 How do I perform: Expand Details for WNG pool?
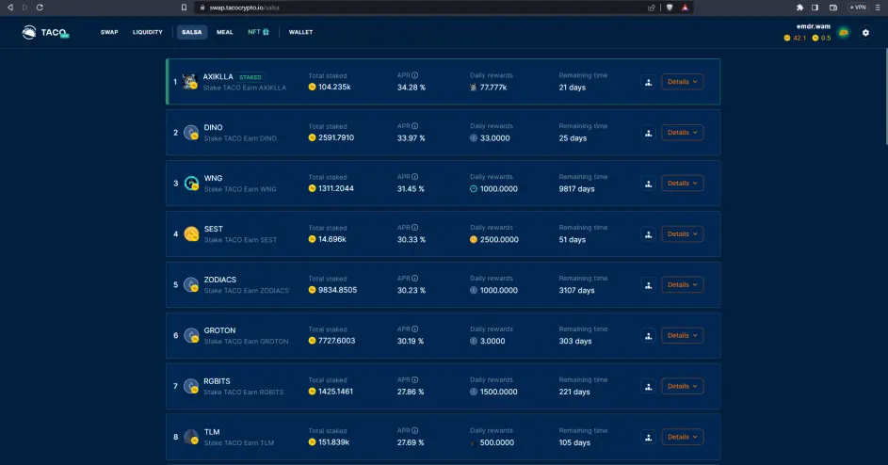click(x=682, y=183)
